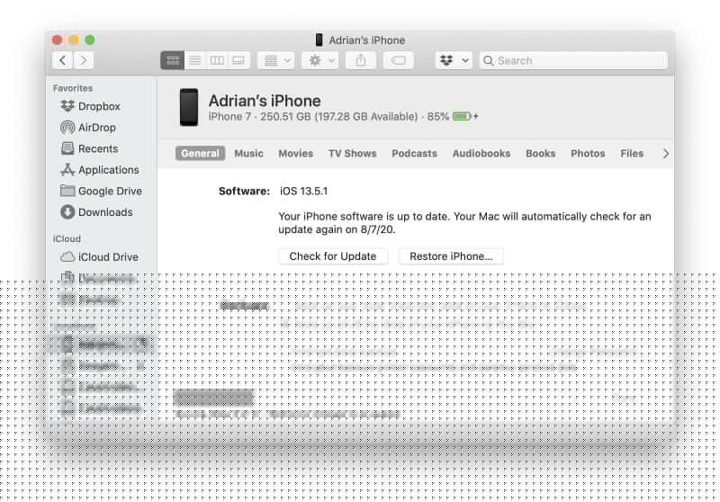Click in the Search field
This screenshot has width=720, height=502.
click(x=576, y=60)
